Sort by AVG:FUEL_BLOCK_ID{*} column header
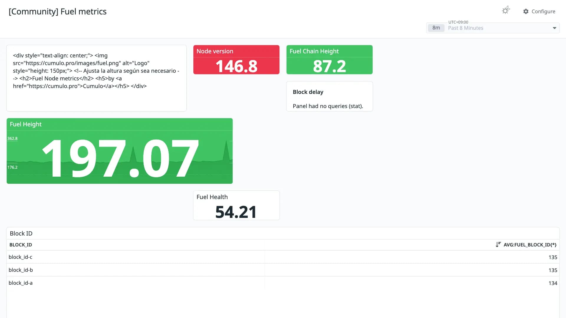 [x=530, y=245]
